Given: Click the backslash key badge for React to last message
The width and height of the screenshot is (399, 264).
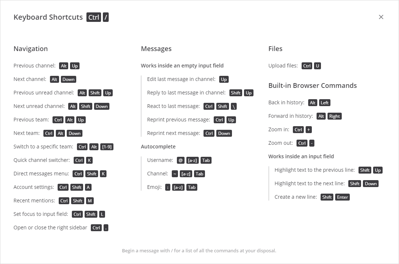Looking at the screenshot, I should click(x=234, y=106).
